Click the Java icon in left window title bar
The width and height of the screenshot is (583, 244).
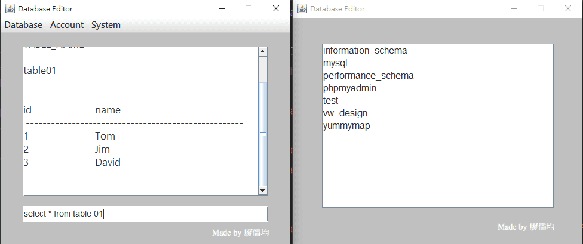click(x=10, y=8)
